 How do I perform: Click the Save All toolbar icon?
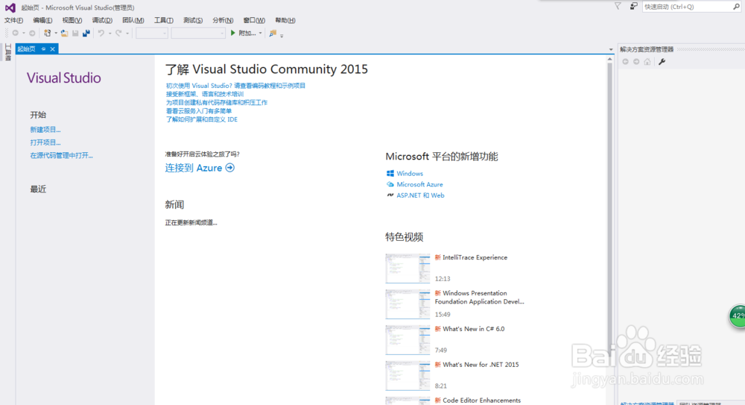pyautogui.click(x=86, y=34)
